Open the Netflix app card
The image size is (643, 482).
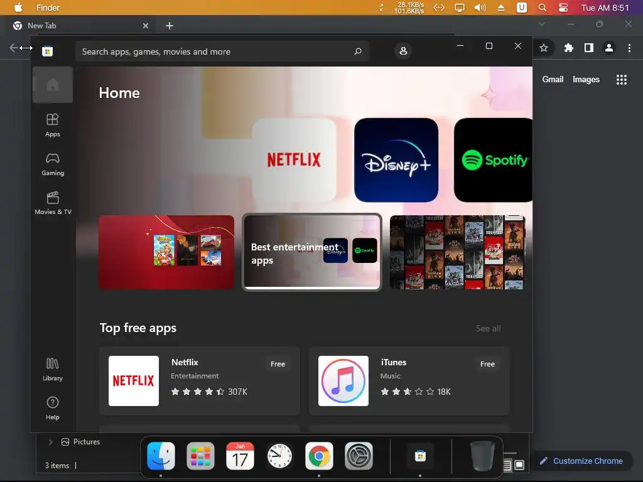point(200,381)
